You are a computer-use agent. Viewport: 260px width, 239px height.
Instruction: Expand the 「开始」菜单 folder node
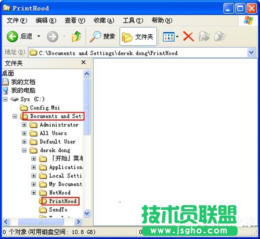tap(34, 158)
